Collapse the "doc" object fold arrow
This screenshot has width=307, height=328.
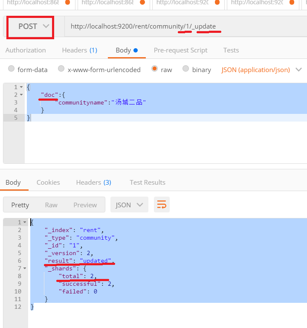tap(21, 95)
